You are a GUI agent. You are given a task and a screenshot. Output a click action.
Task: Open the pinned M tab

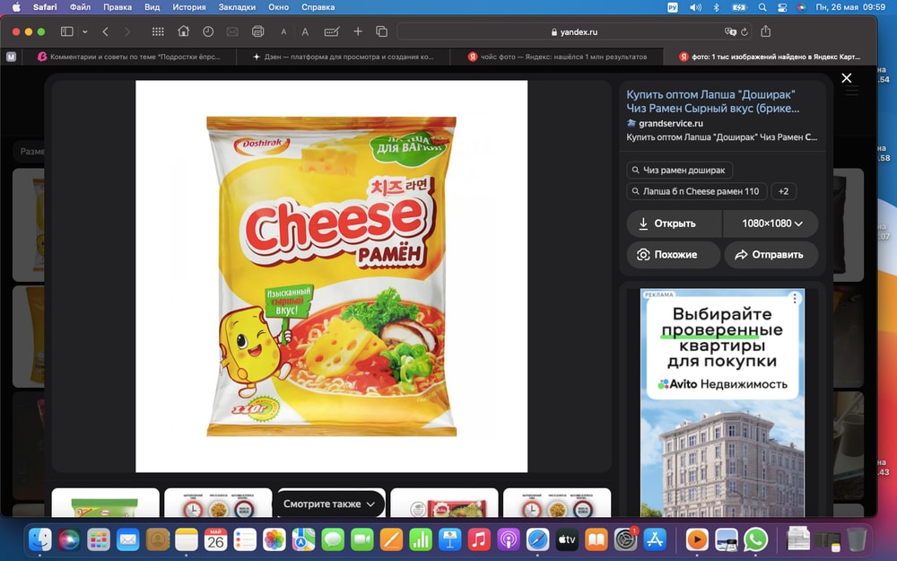tap(11, 57)
